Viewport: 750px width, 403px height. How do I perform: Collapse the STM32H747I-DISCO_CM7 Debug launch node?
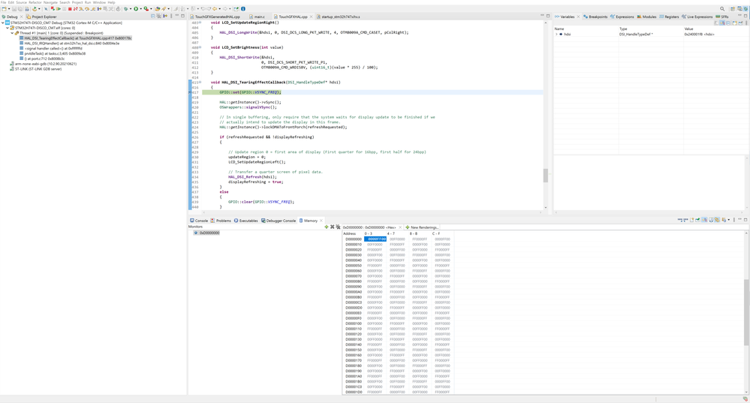2,23
